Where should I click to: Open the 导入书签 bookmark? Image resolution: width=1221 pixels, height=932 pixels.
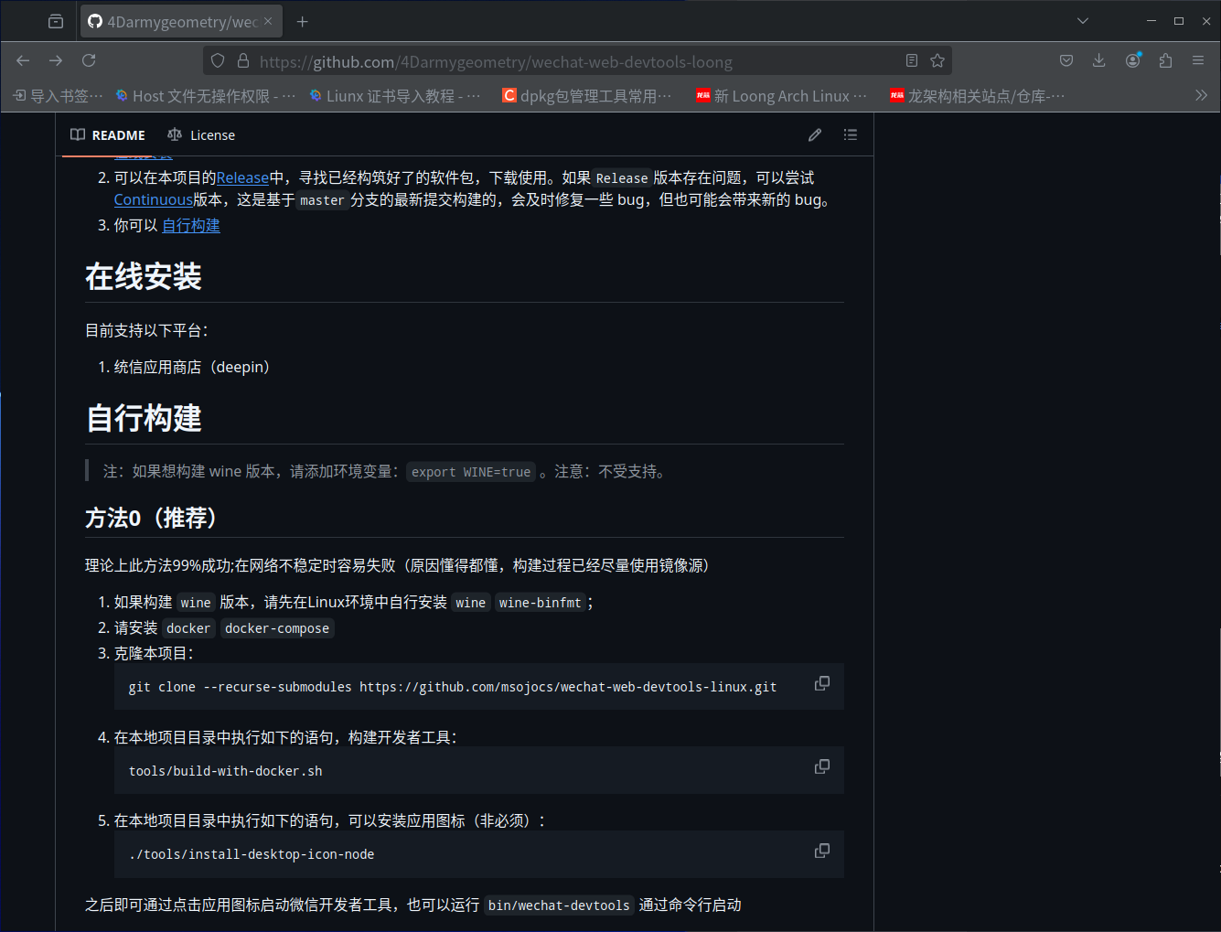pyautogui.click(x=58, y=96)
